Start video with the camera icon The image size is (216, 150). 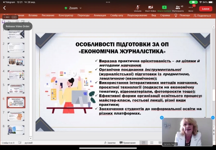click(x=151, y=8)
